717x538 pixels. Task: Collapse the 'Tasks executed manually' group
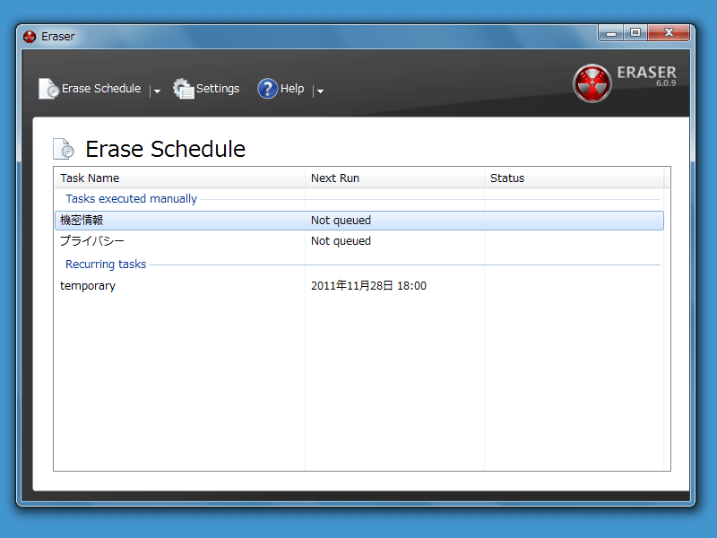(131, 198)
